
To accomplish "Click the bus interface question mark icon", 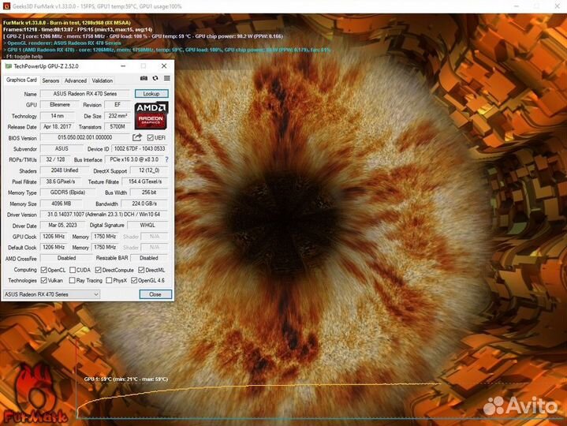I will 166,159.
